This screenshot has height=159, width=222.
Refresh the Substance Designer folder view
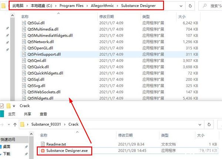click(x=190, y=6)
